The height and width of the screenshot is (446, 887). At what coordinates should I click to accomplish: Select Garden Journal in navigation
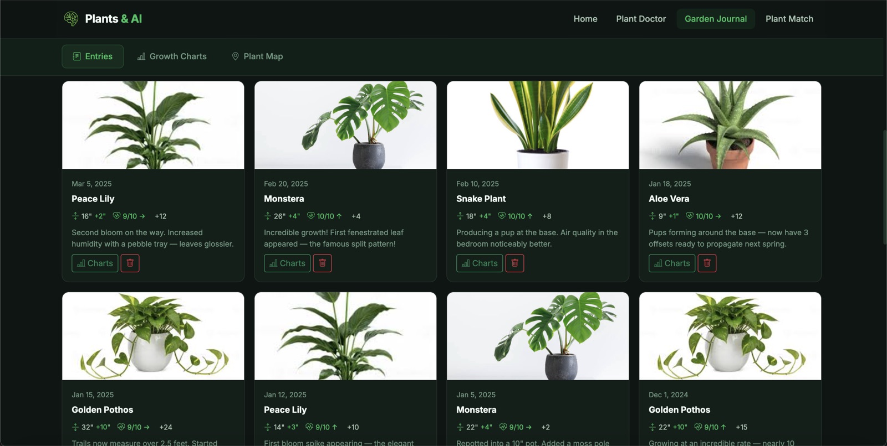pyautogui.click(x=716, y=19)
